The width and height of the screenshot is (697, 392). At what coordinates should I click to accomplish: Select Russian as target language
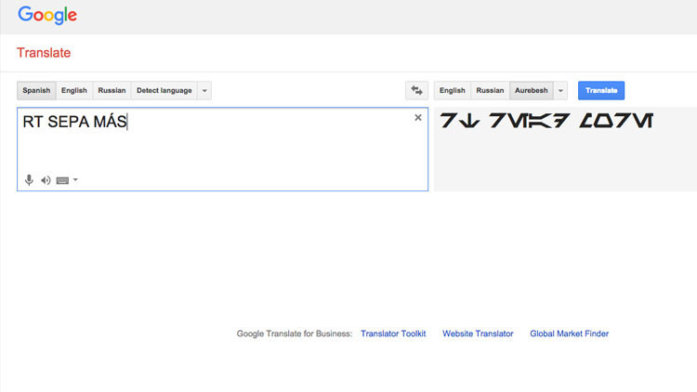click(490, 90)
